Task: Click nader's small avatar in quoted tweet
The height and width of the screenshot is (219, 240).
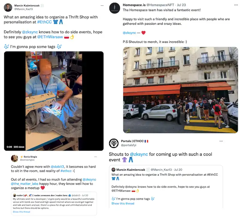Action: 14,195
